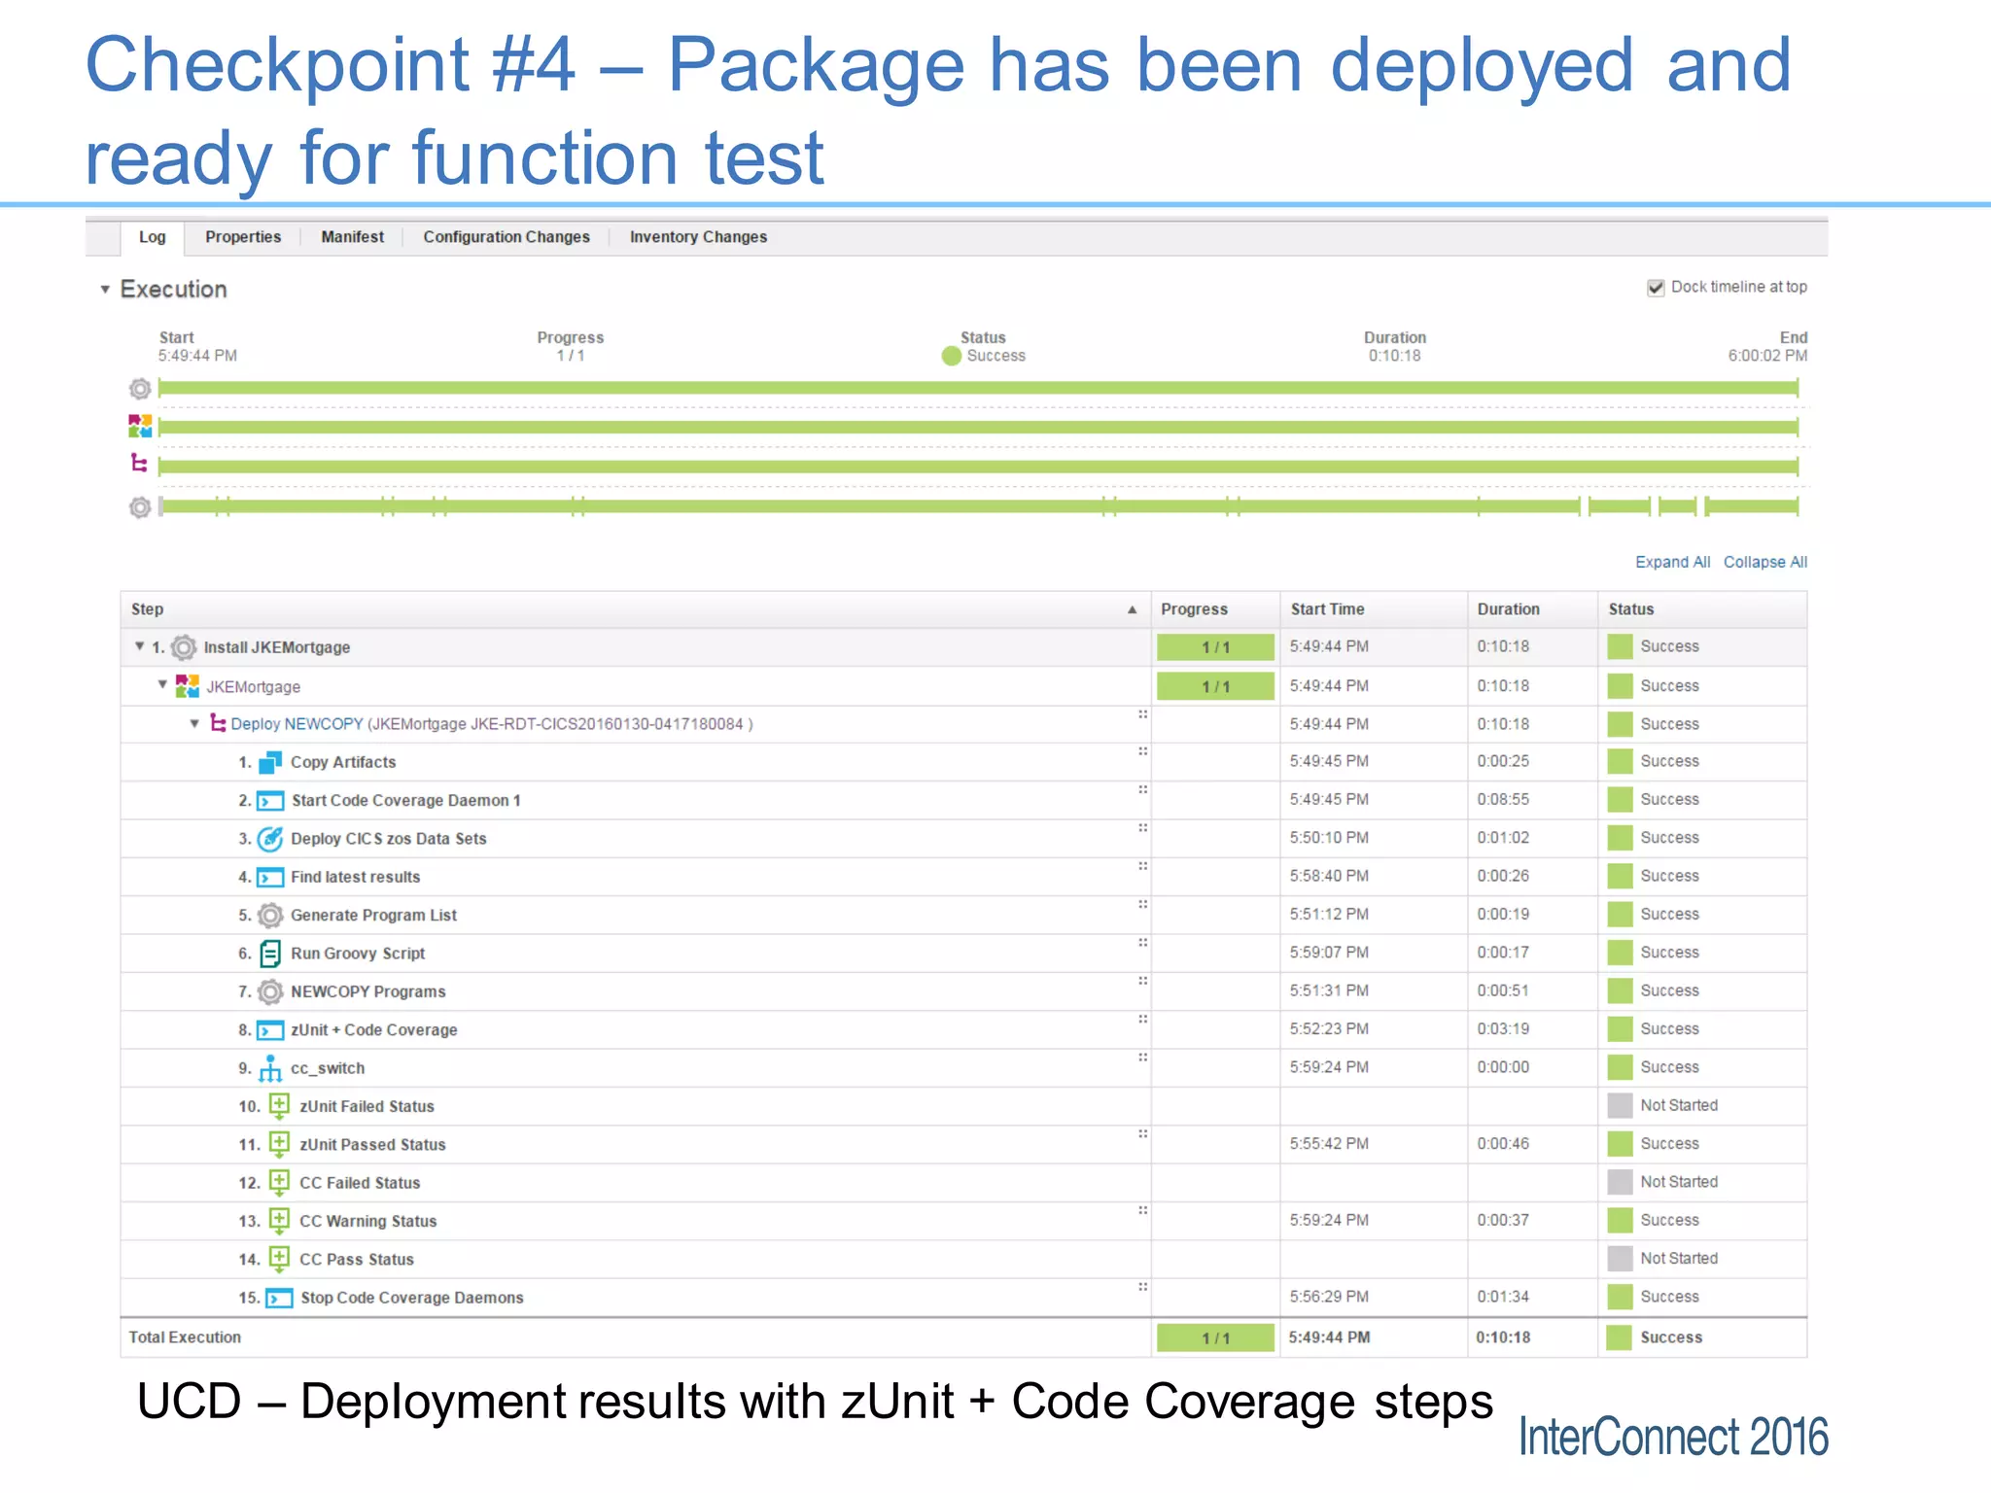
Task: Click the JKEMortgage puzzle application icon in table
Action: coord(187,686)
